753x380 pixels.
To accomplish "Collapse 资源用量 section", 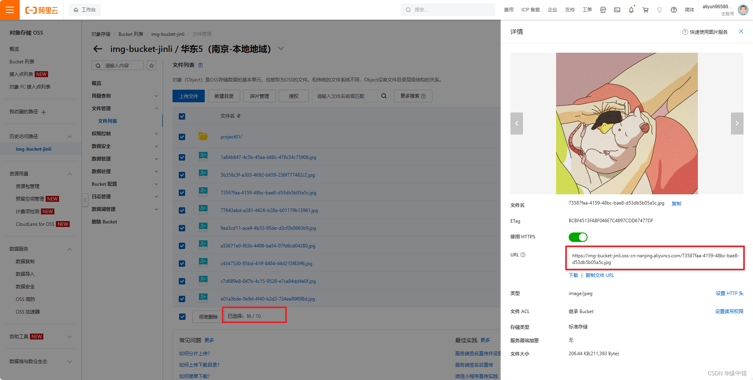I will [70, 174].
